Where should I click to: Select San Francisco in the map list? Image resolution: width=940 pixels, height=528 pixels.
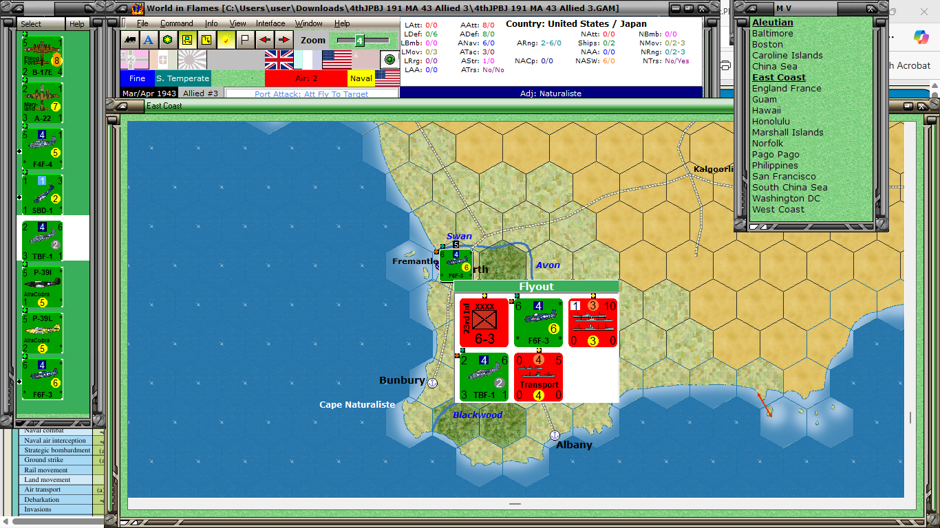(x=784, y=177)
